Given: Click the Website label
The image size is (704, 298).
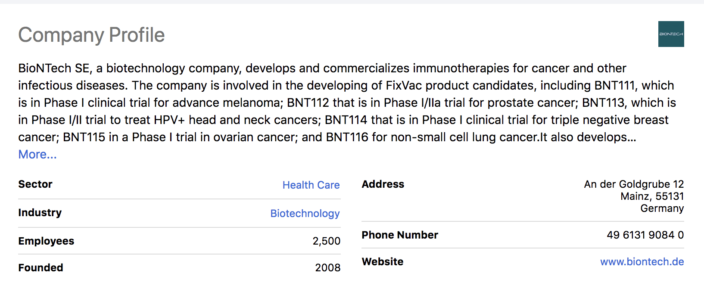Looking at the screenshot, I should (x=382, y=262).
